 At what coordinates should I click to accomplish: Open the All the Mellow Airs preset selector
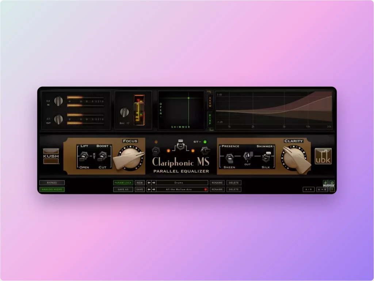click(182, 190)
